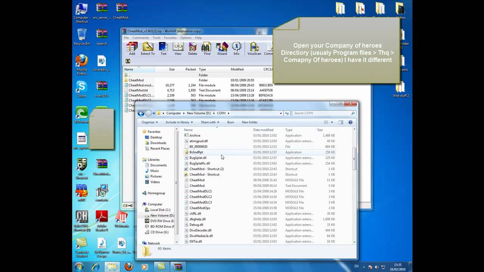Select the camtasia desktop shortcut
The width and height of the screenshot is (484, 272).
[x=102, y=193]
